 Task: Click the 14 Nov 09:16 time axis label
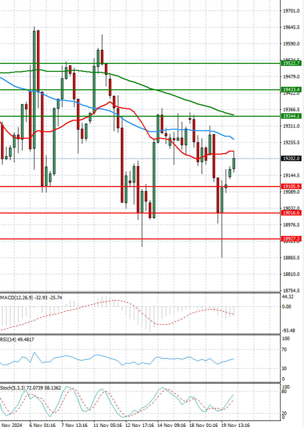pyautogui.click(x=172, y=425)
